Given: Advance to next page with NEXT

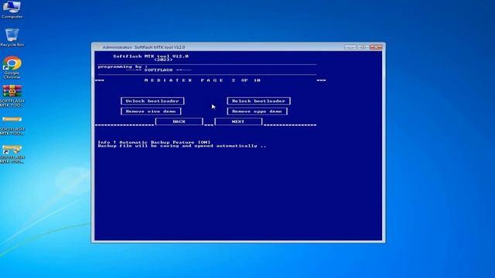Looking at the screenshot, I should tap(238, 121).
